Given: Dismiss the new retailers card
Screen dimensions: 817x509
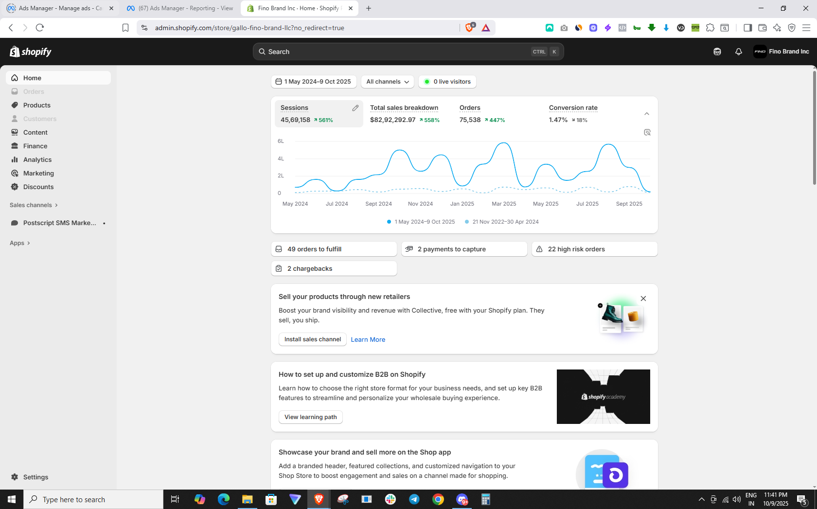Looking at the screenshot, I should click(643, 298).
